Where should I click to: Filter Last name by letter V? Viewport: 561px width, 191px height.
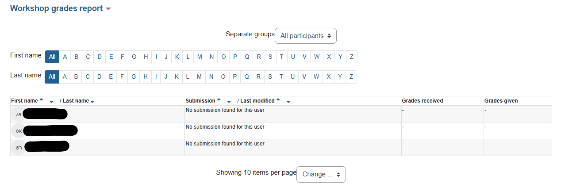click(304, 76)
